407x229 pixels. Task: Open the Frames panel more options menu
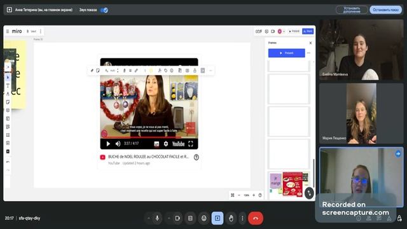tap(308, 53)
